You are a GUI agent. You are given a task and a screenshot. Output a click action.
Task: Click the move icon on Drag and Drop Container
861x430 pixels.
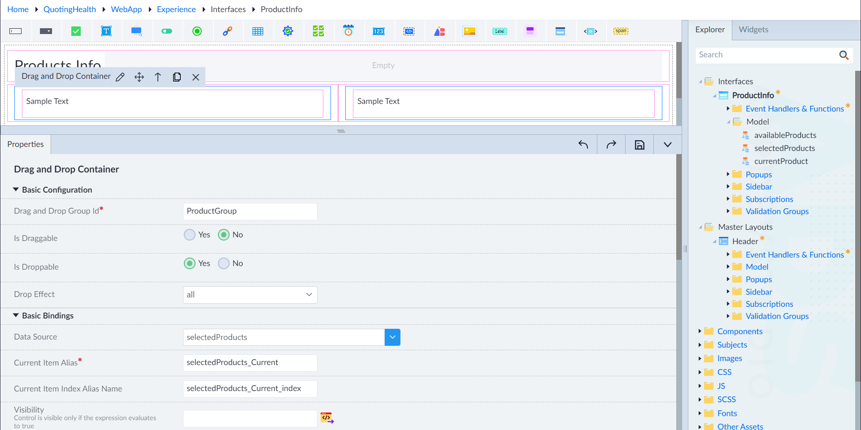139,77
